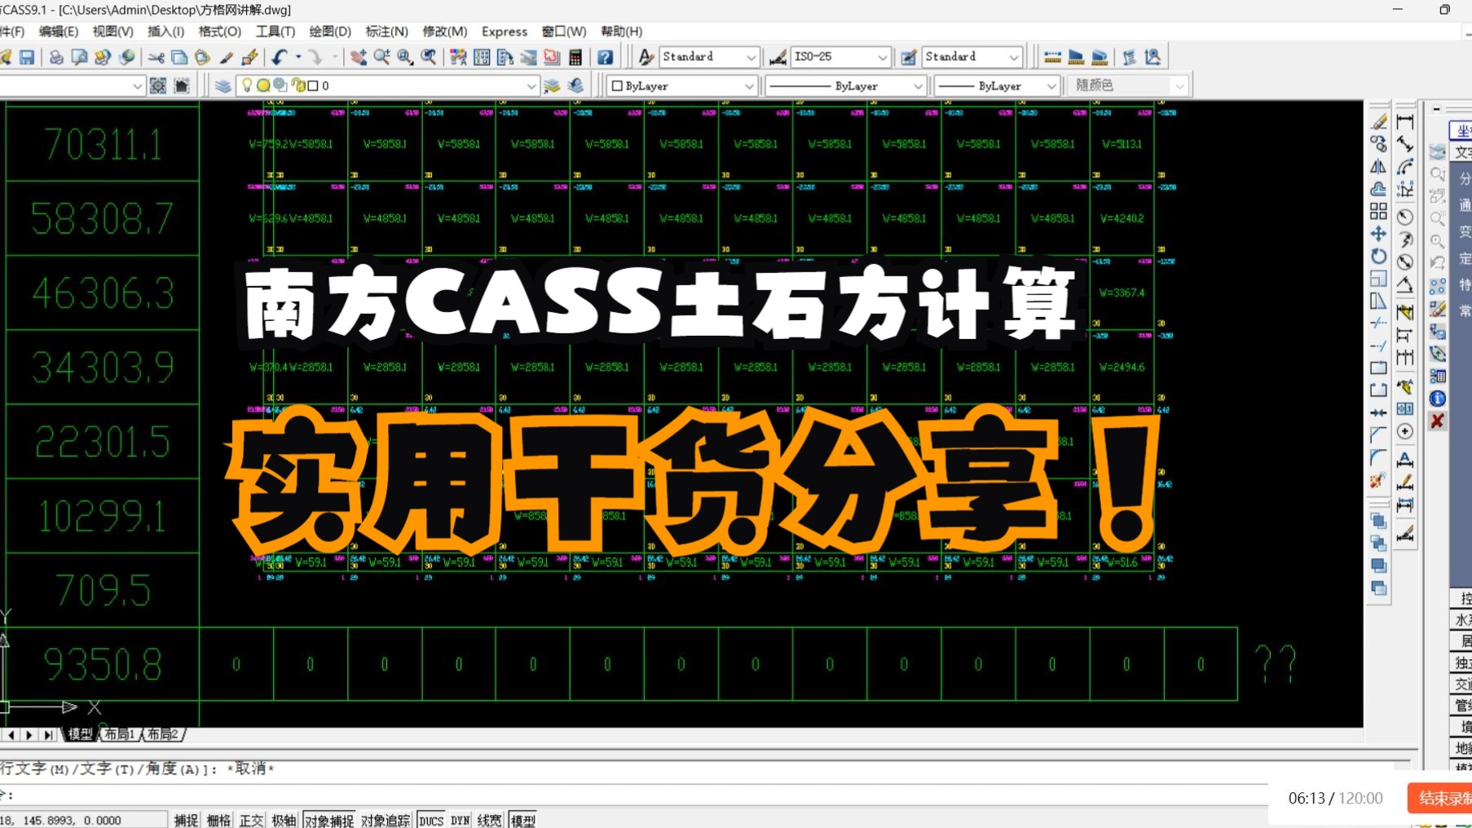This screenshot has height=828, width=1472.
Task: Select the Rotate tool icon
Action: pyautogui.click(x=1378, y=256)
